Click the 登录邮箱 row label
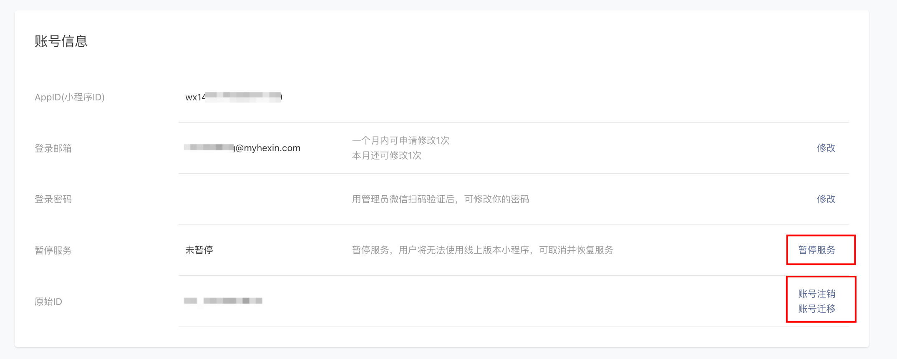The height and width of the screenshot is (359, 897). tap(53, 148)
